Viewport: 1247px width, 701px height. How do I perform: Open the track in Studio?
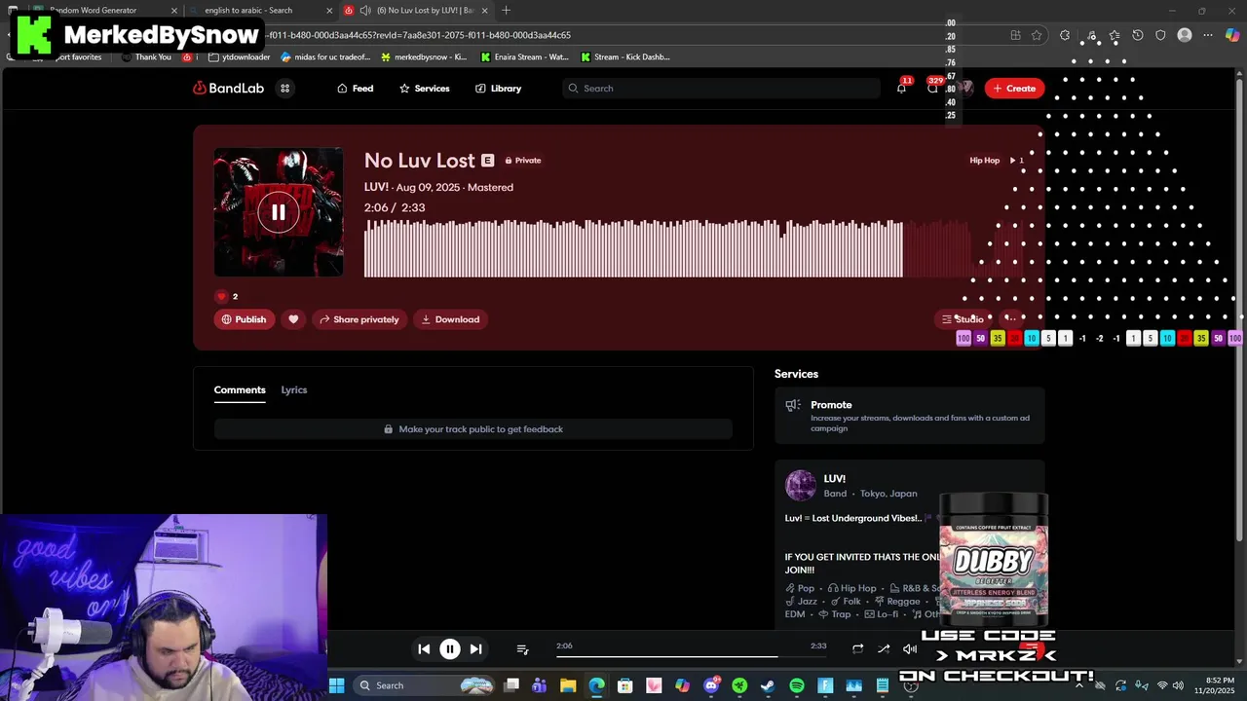click(963, 319)
